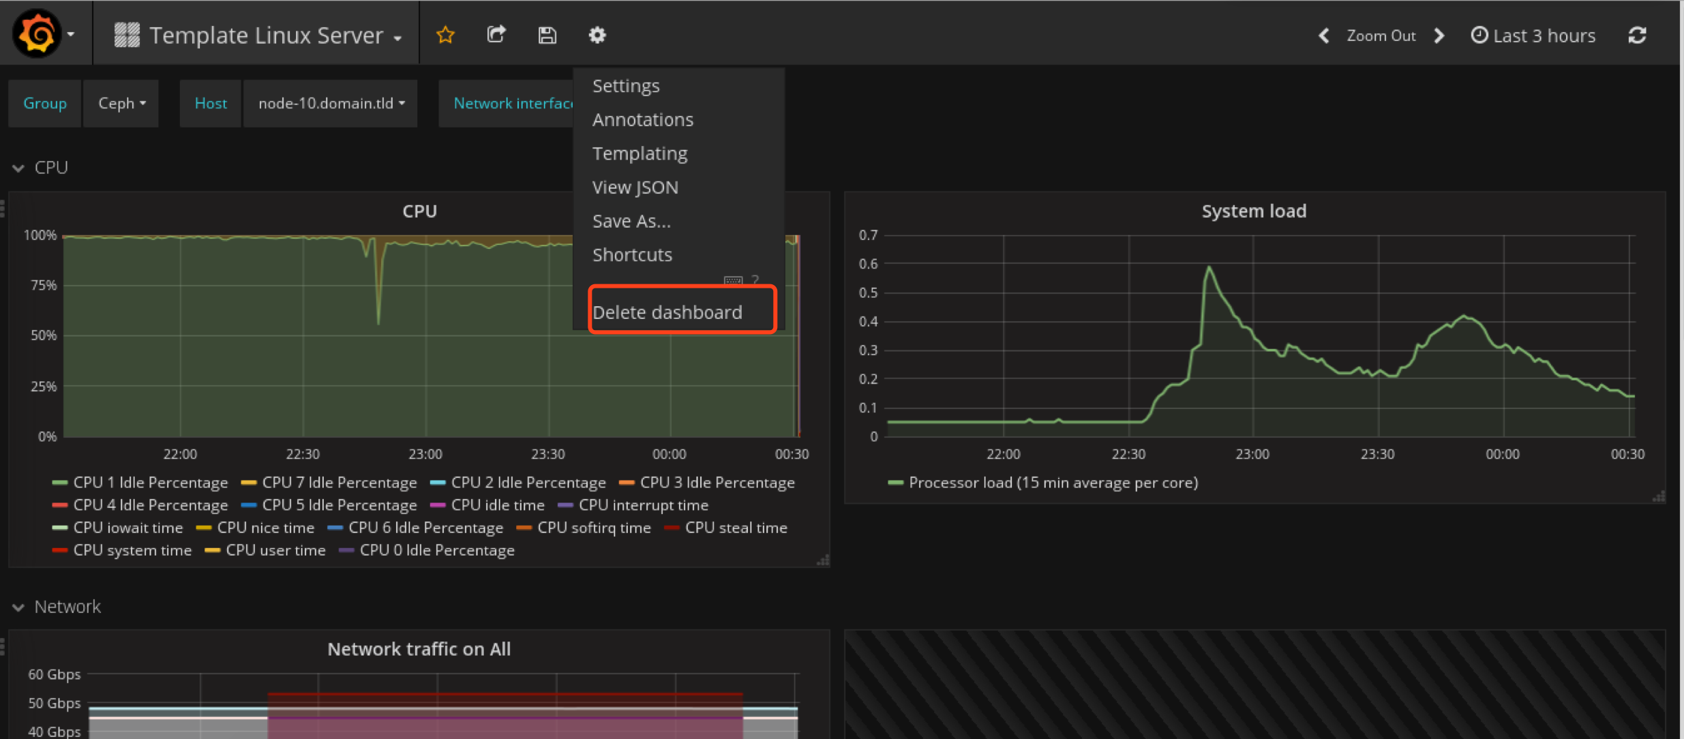Click CPU 4 Idle Percentage color swatch
Viewport: 1684px width, 739px height.
click(x=59, y=505)
